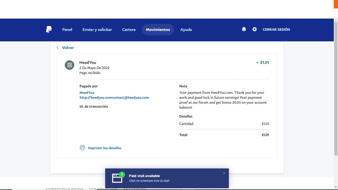This screenshot has width=338, height=190.
Task: Click the + $1.01 amount at top
Action: point(263,63)
